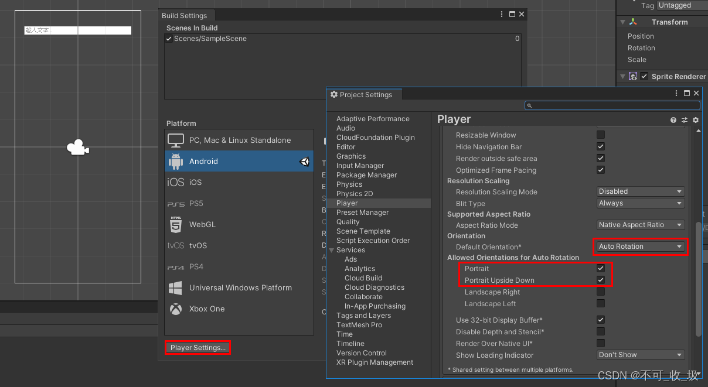Open Player settings gear menu
This screenshot has height=387, width=708.
tap(696, 120)
